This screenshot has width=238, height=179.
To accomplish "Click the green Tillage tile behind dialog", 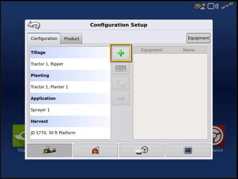I will click(x=19, y=135).
